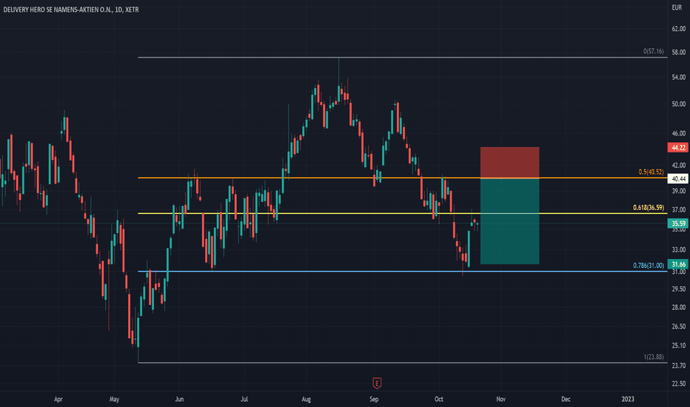690x407 pixels.
Task: Select the green 31.66 target price tag
Action: [x=678, y=264]
